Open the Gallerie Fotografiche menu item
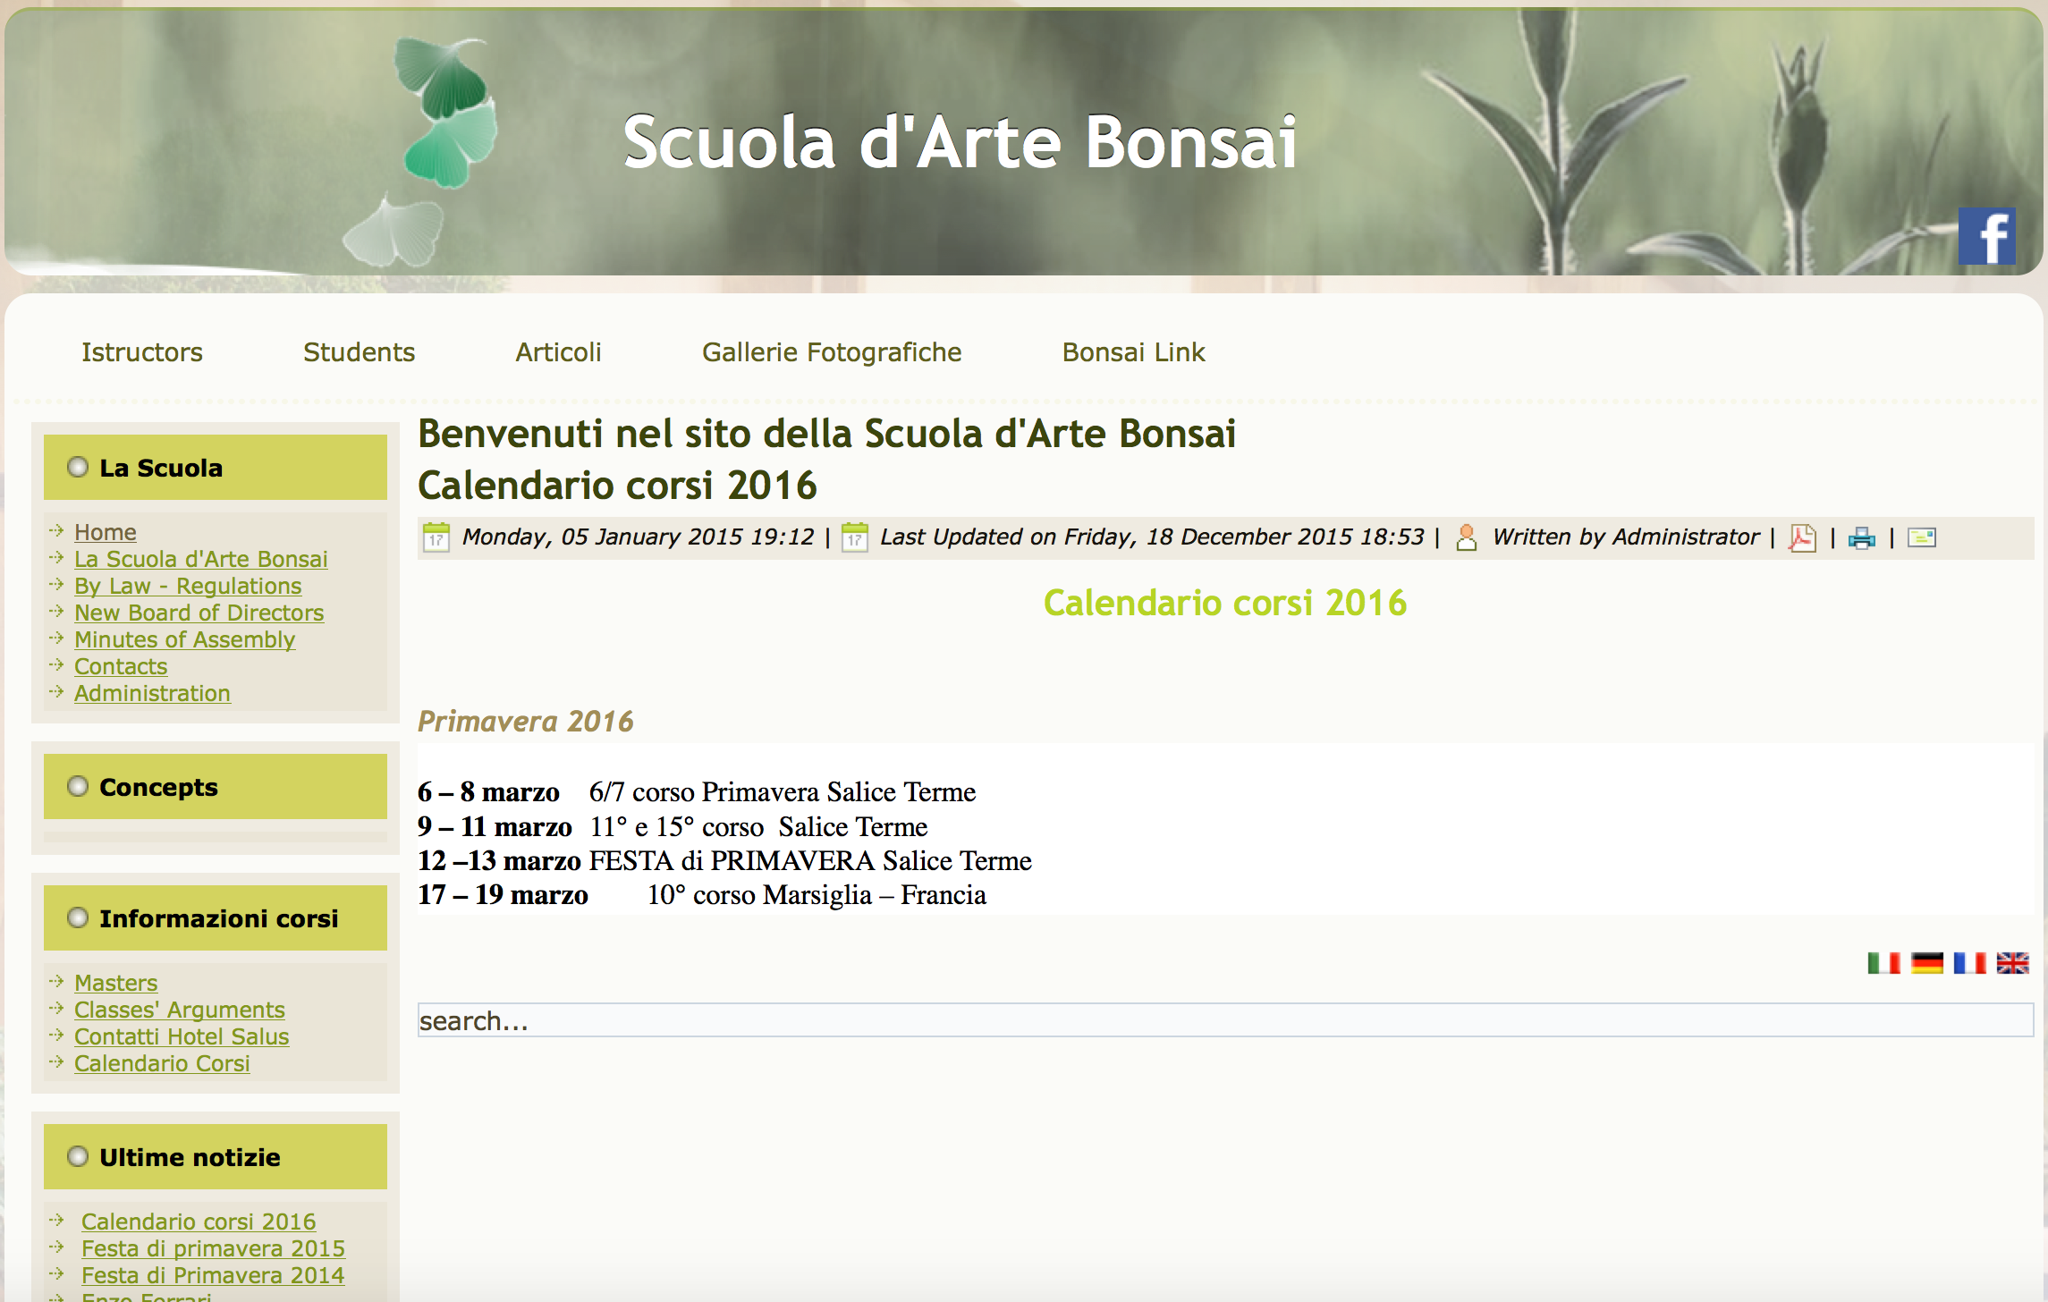The width and height of the screenshot is (2048, 1302). click(832, 352)
